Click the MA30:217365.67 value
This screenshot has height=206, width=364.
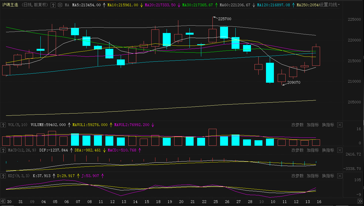[x=197, y=5]
